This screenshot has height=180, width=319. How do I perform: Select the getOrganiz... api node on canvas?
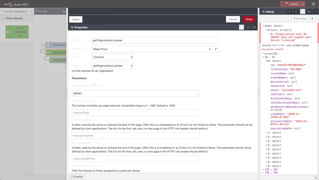[x=56, y=52]
